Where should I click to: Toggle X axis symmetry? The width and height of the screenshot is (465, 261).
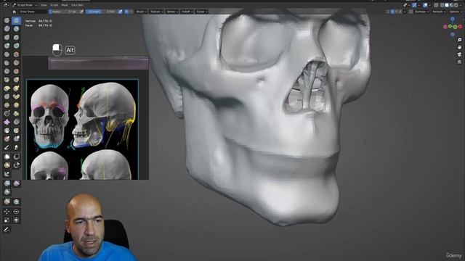point(392,12)
